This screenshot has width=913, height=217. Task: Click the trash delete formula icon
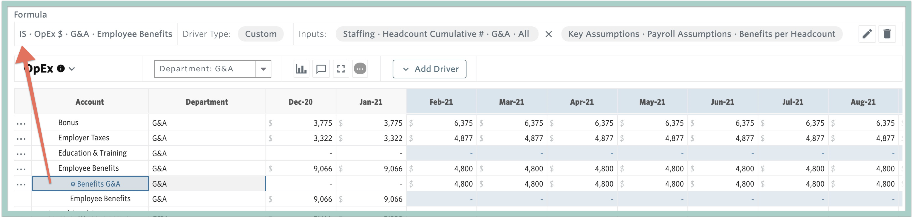tap(887, 34)
